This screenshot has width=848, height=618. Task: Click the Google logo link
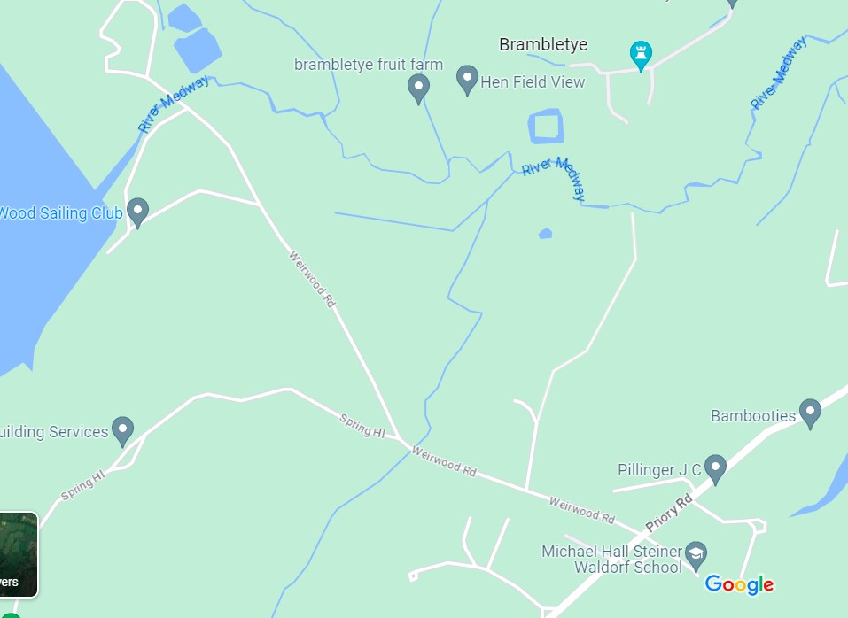pyautogui.click(x=739, y=584)
